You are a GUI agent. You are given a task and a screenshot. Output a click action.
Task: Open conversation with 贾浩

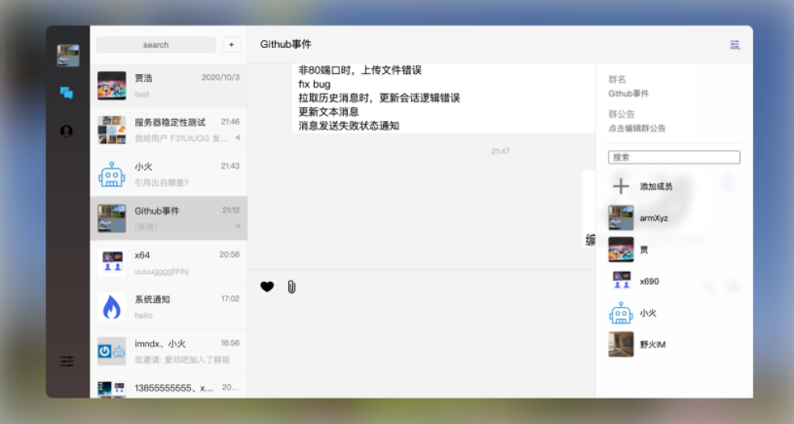[169, 86]
